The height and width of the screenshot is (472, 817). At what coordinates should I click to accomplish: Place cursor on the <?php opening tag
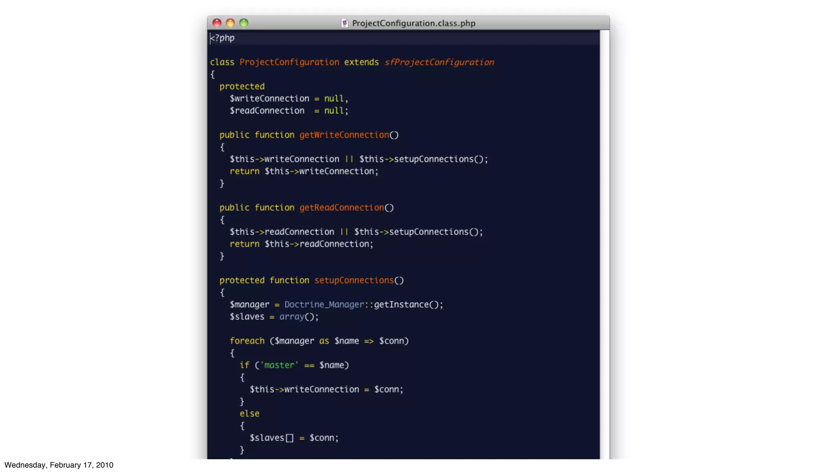point(223,38)
